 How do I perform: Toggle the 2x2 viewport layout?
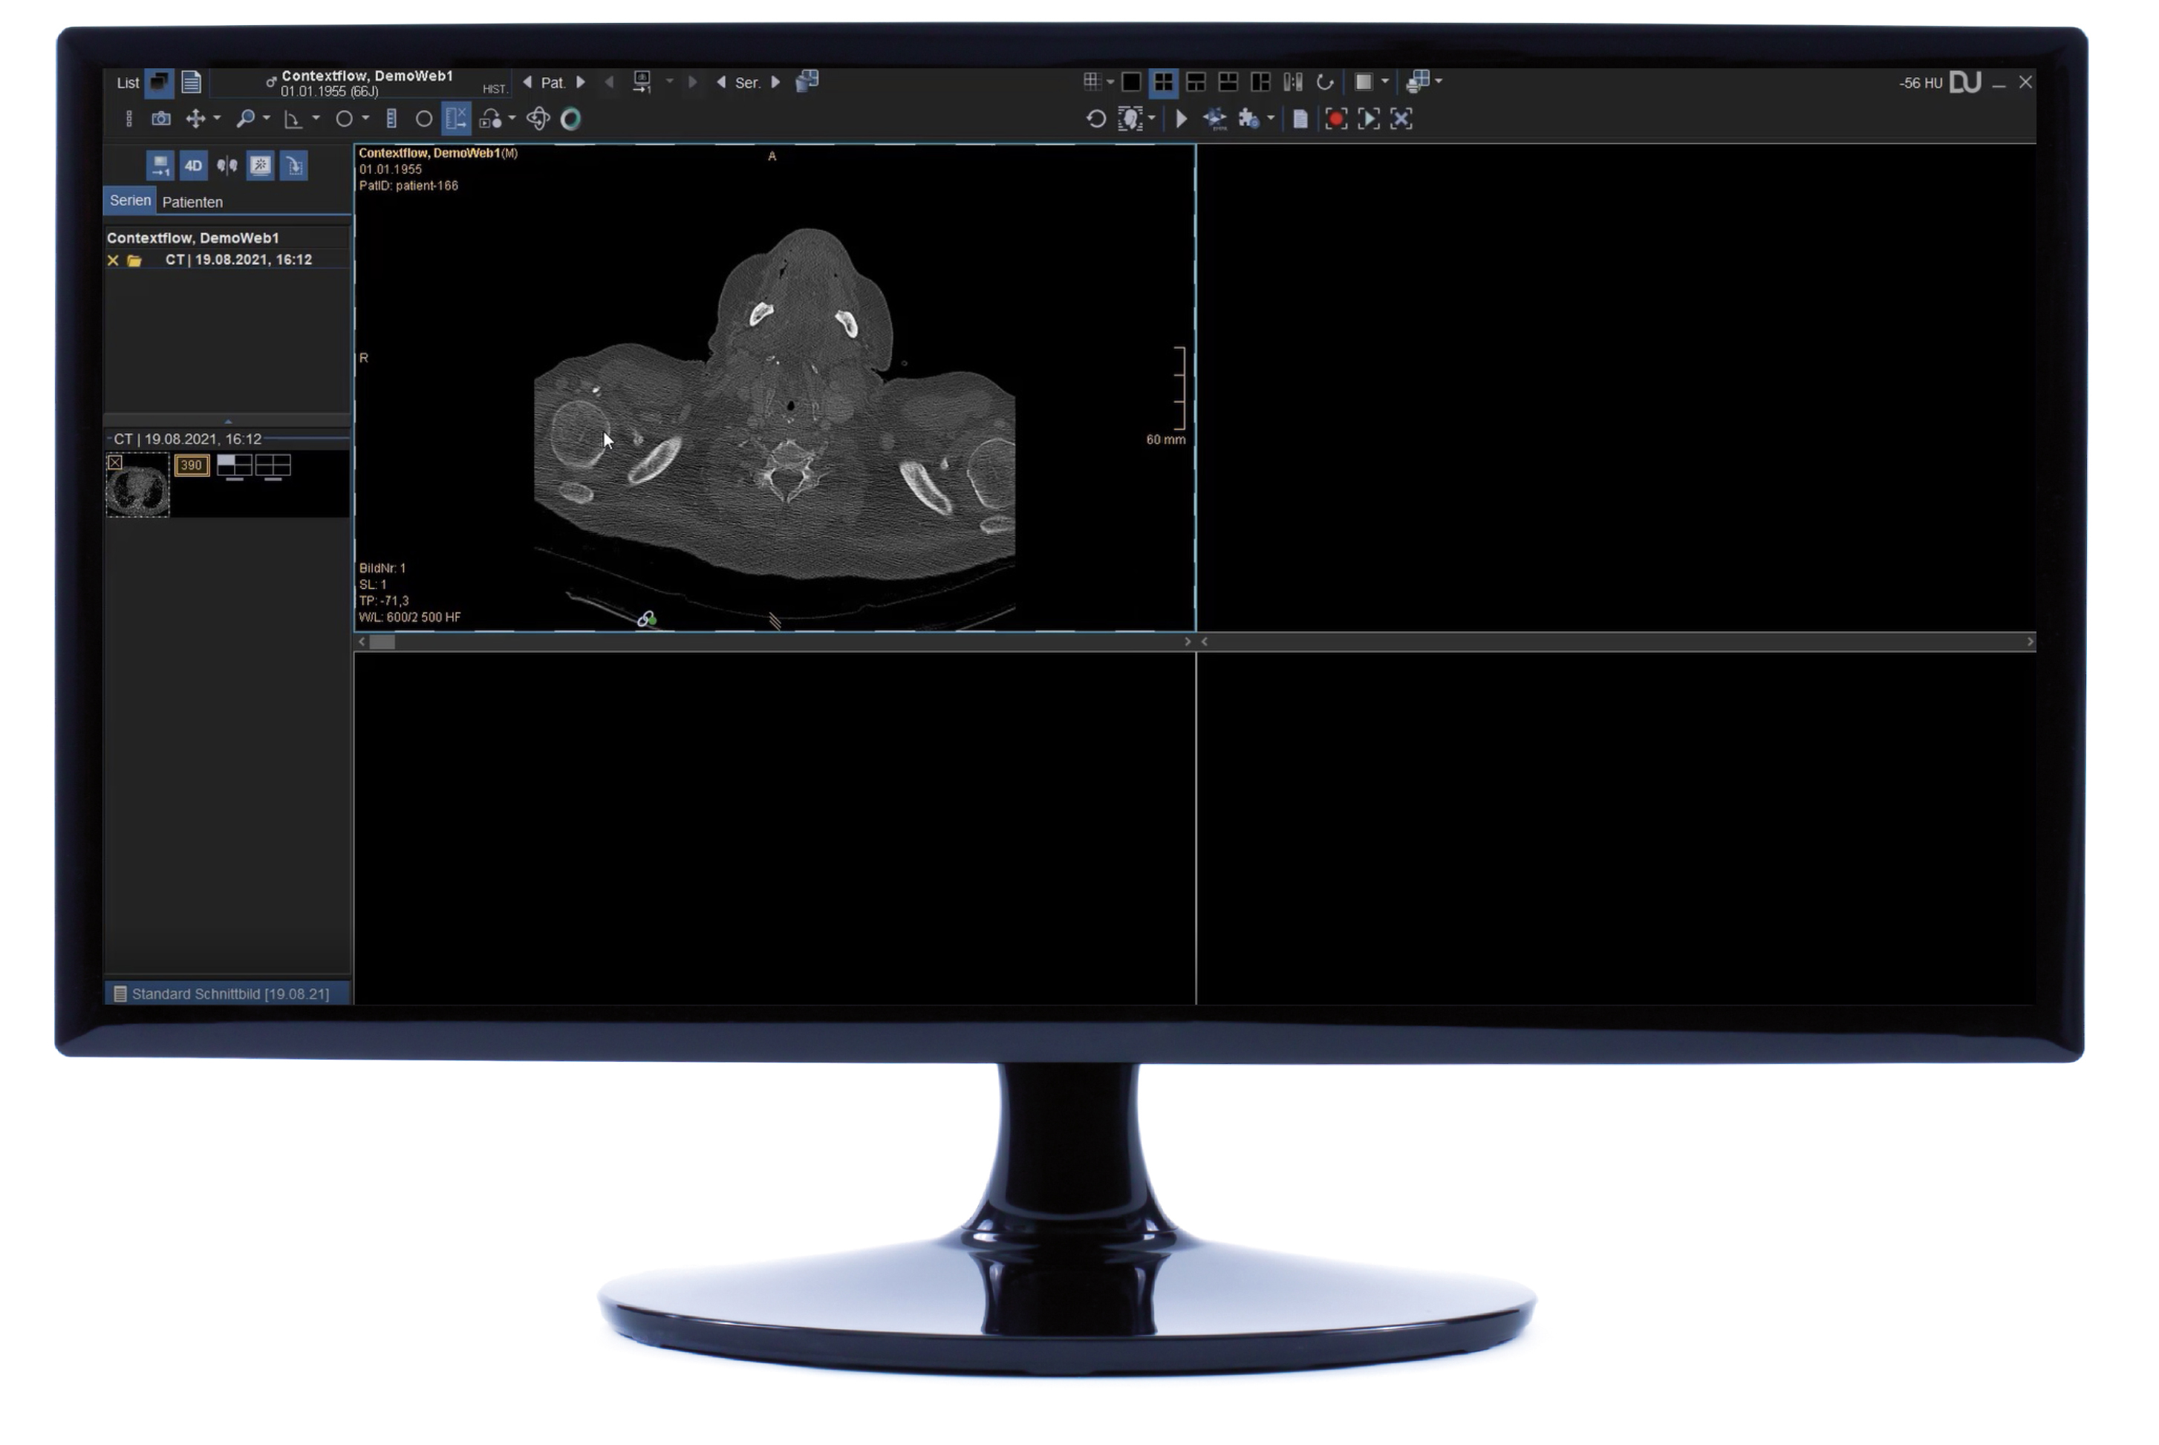[x=1164, y=82]
